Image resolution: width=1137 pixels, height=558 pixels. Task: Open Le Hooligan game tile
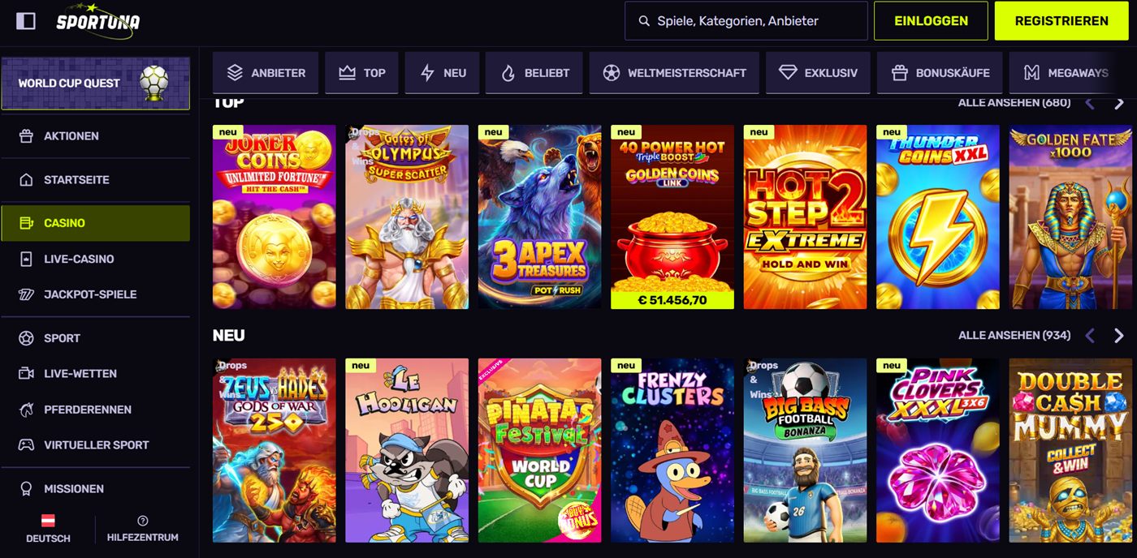(407, 450)
